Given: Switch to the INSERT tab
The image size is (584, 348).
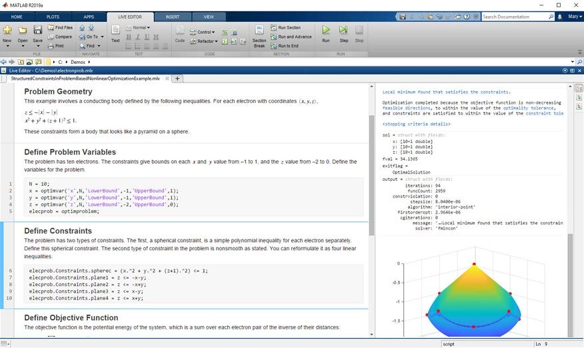Looking at the screenshot, I should point(173,17).
